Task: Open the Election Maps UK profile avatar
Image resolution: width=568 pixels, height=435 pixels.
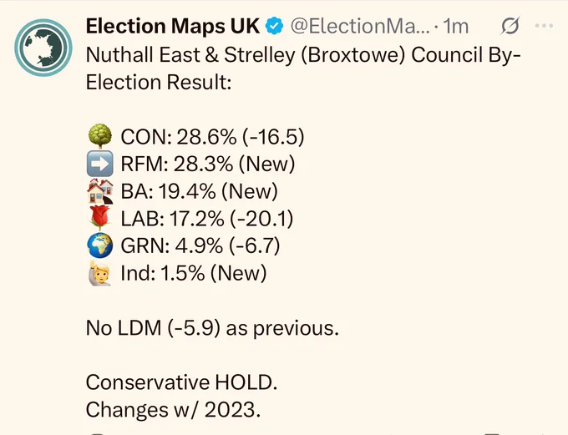Action: tap(43, 48)
